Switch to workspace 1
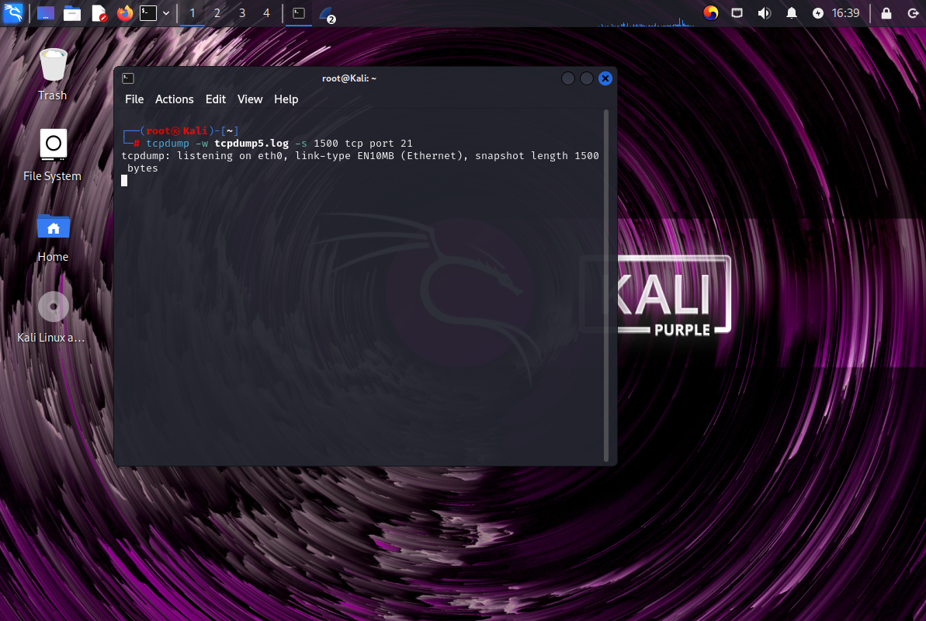This screenshot has height=621, width=926. pos(192,13)
